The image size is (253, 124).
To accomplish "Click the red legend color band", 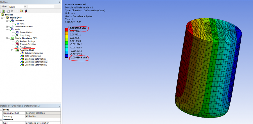I will pos(67,30).
